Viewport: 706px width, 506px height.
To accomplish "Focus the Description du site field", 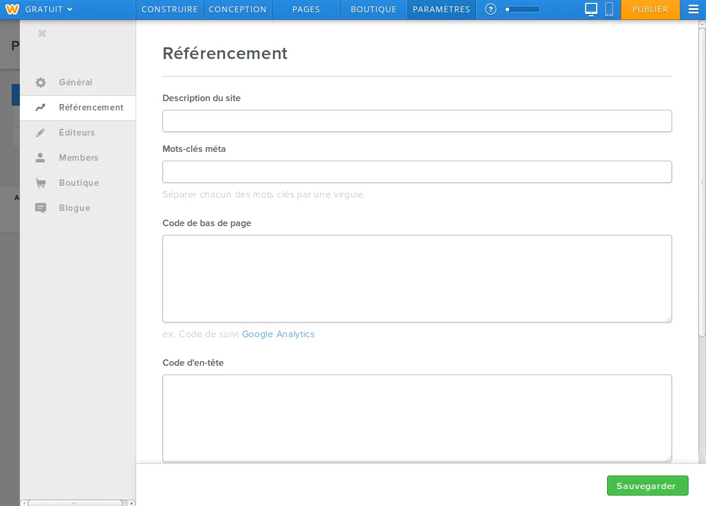I will click(417, 121).
